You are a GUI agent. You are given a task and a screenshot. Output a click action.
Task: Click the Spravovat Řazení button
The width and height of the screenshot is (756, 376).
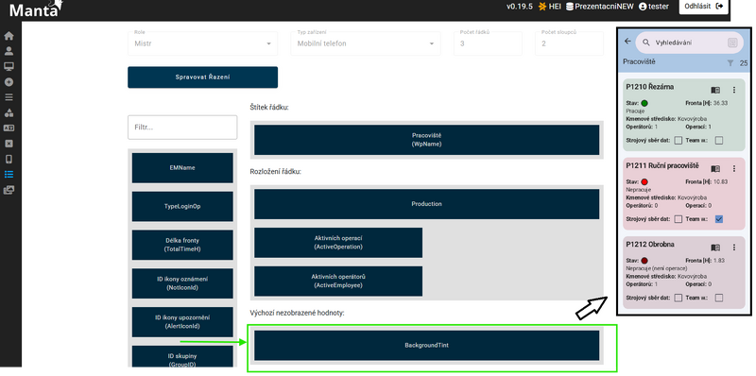pyautogui.click(x=202, y=77)
